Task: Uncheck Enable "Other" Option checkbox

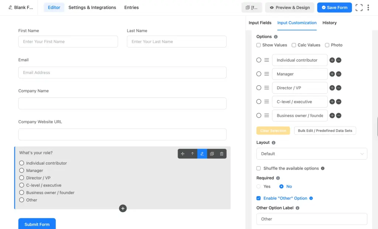Action: tap(258, 198)
